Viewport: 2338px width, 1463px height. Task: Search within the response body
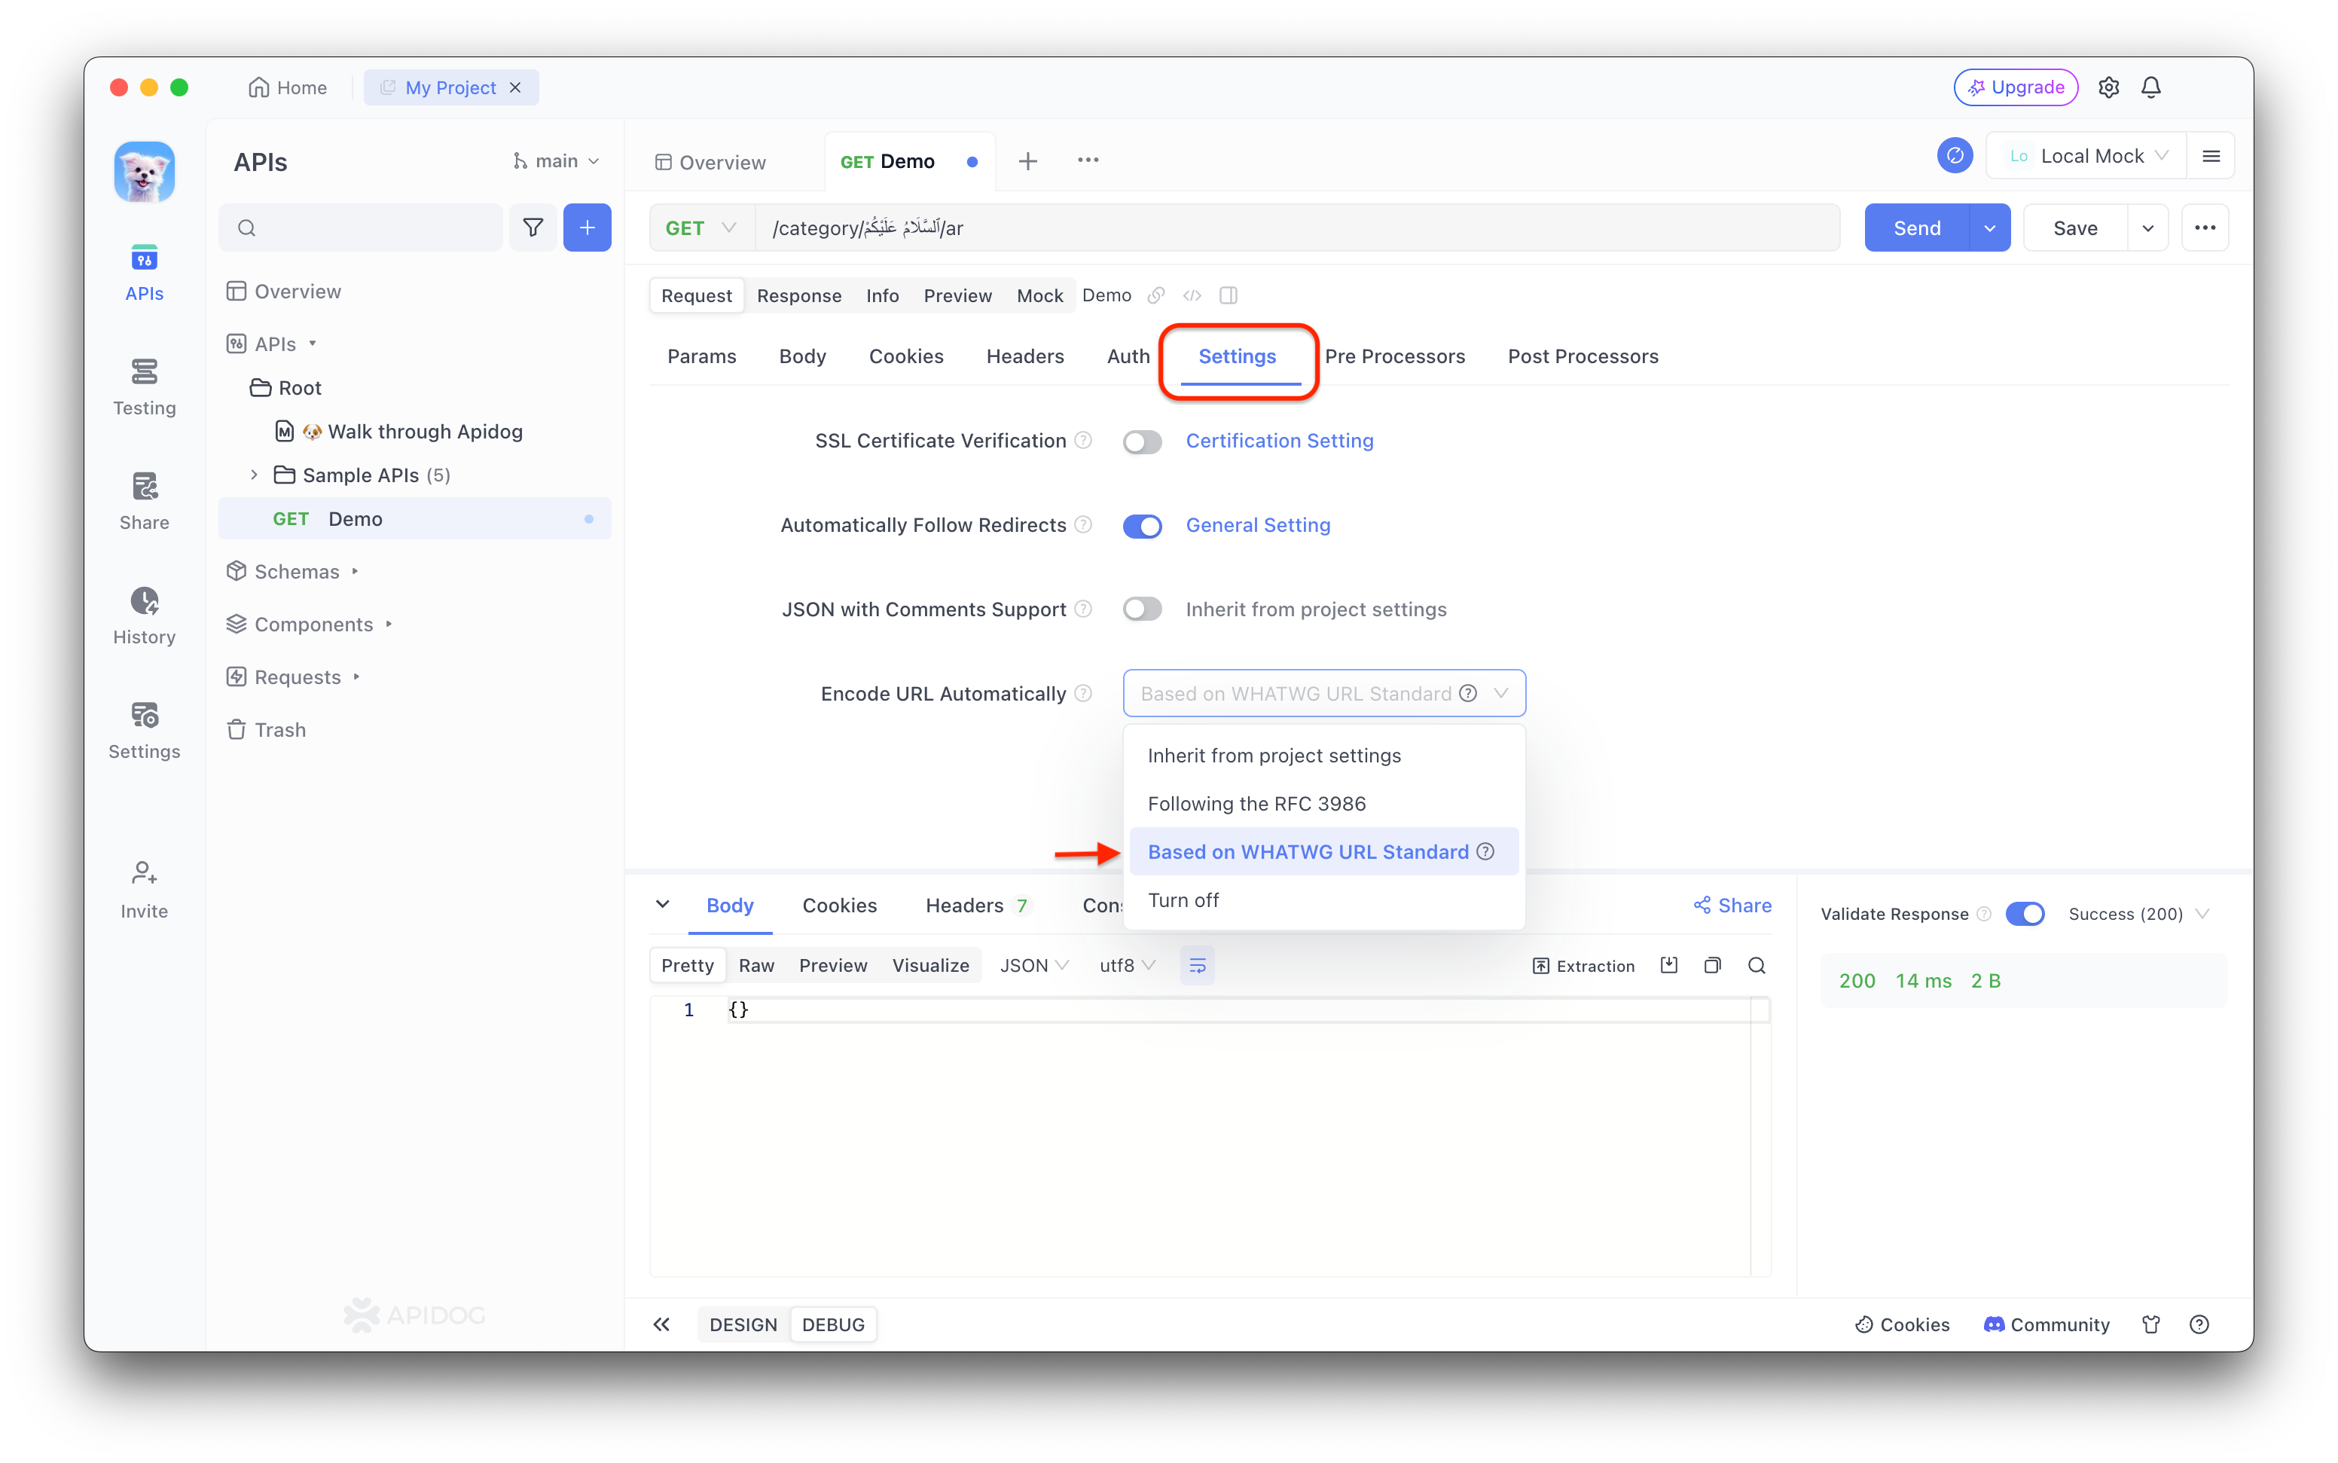1757,965
